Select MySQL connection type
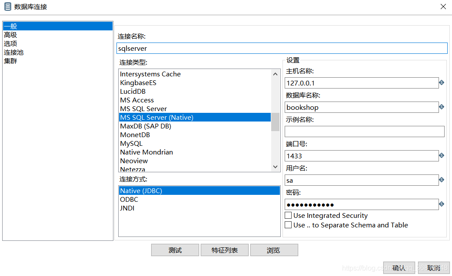 pos(131,143)
